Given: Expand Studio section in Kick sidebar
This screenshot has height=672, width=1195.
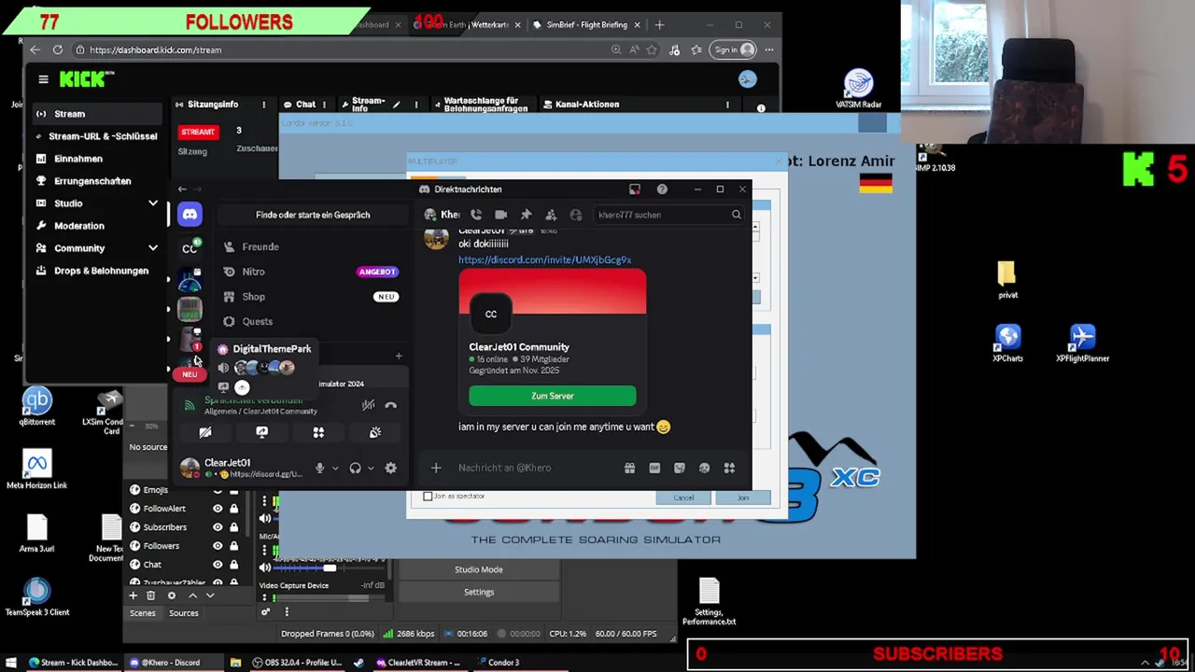Looking at the screenshot, I should [x=153, y=203].
